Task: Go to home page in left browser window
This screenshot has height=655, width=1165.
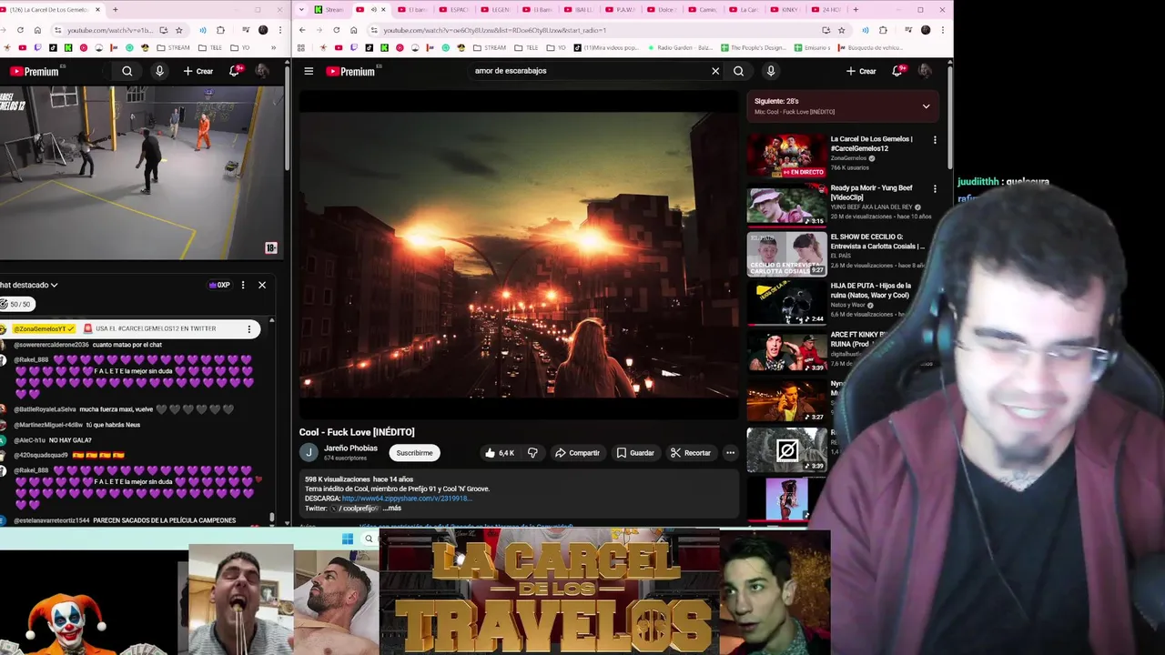Action: pos(37,30)
